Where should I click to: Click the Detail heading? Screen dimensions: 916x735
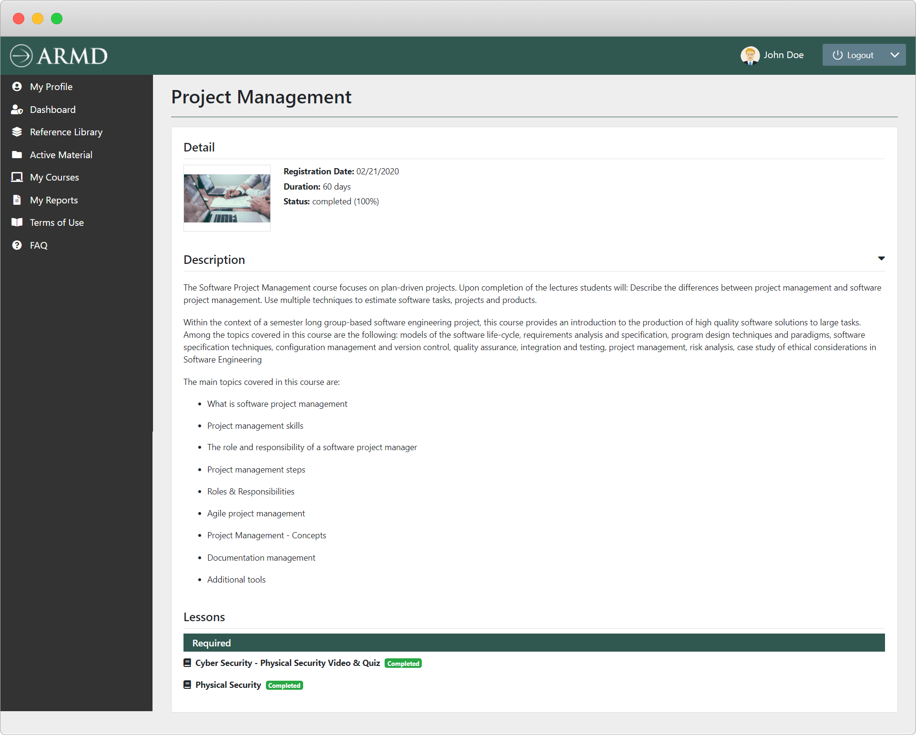click(x=199, y=147)
